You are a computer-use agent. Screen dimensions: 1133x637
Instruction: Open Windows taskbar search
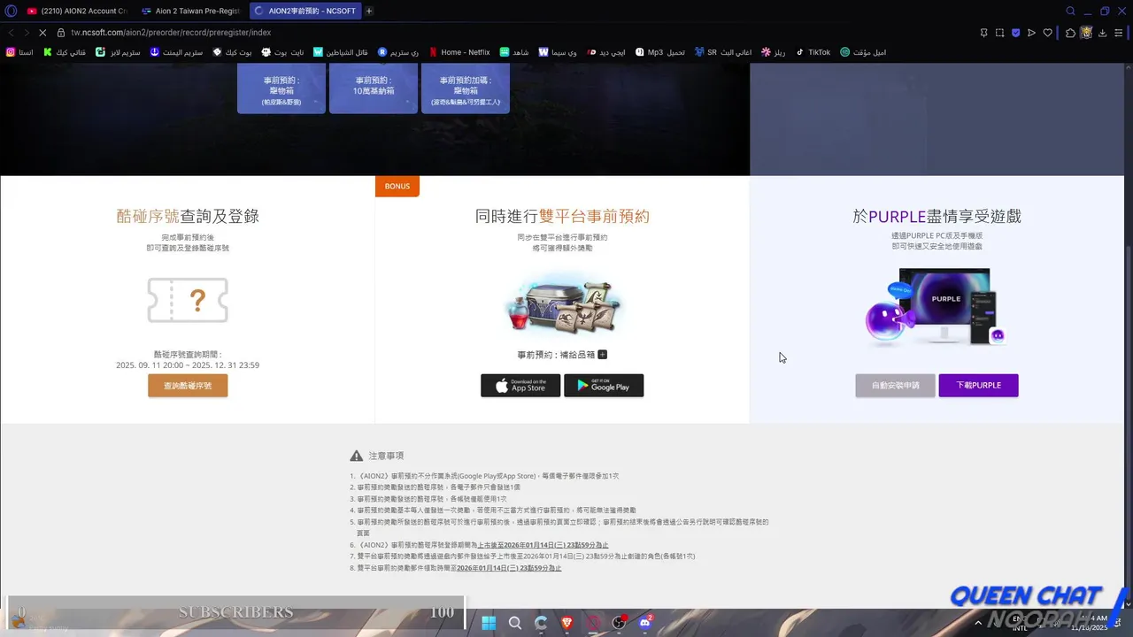pos(514,623)
